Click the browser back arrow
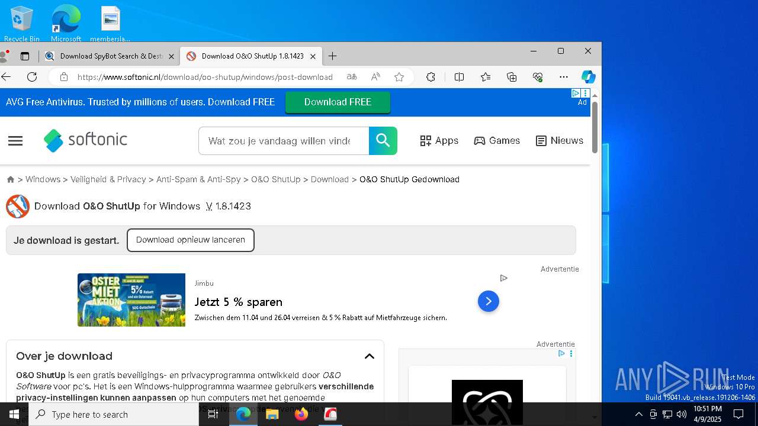Screen dimensions: 758x426 click(x=6, y=77)
